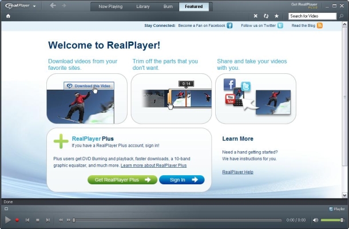Open the Library tab

pos(143,6)
